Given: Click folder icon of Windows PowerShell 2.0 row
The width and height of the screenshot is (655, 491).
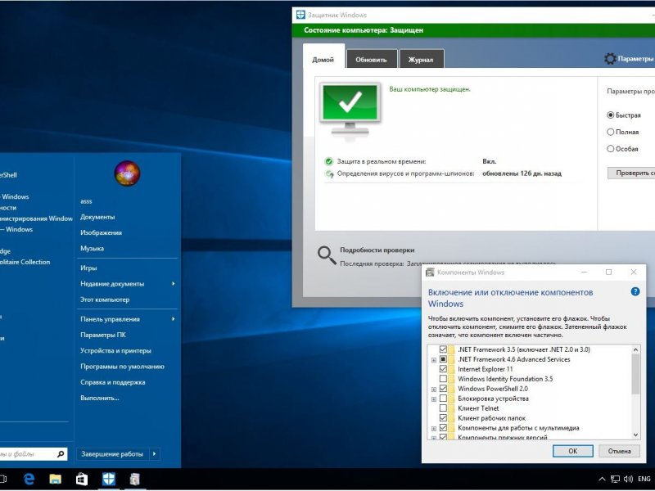Looking at the screenshot, I should click(x=451, y=389).
